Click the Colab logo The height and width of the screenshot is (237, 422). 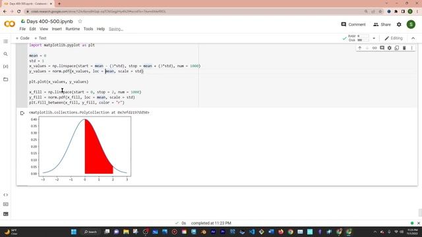10,24
